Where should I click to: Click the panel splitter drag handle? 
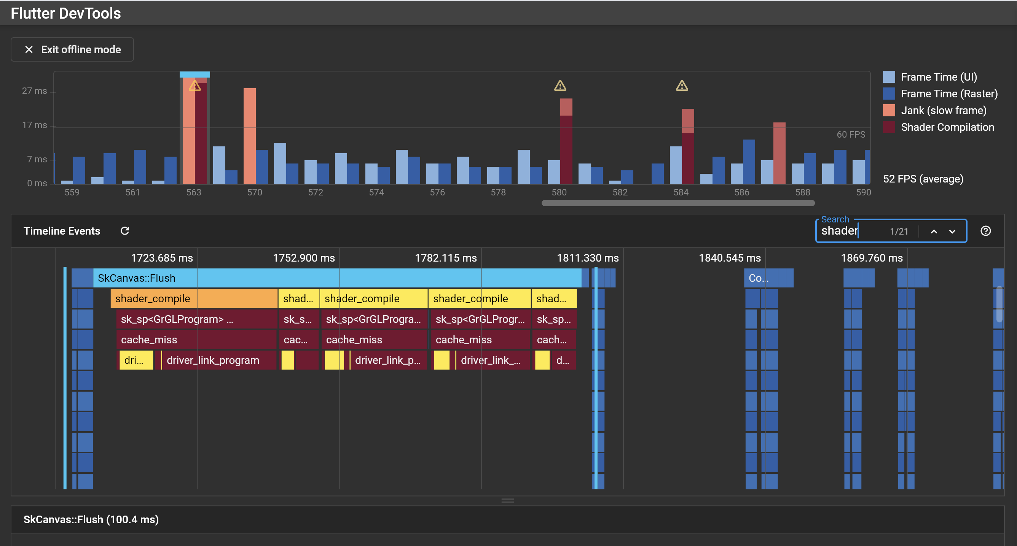(x=507, y=501)
